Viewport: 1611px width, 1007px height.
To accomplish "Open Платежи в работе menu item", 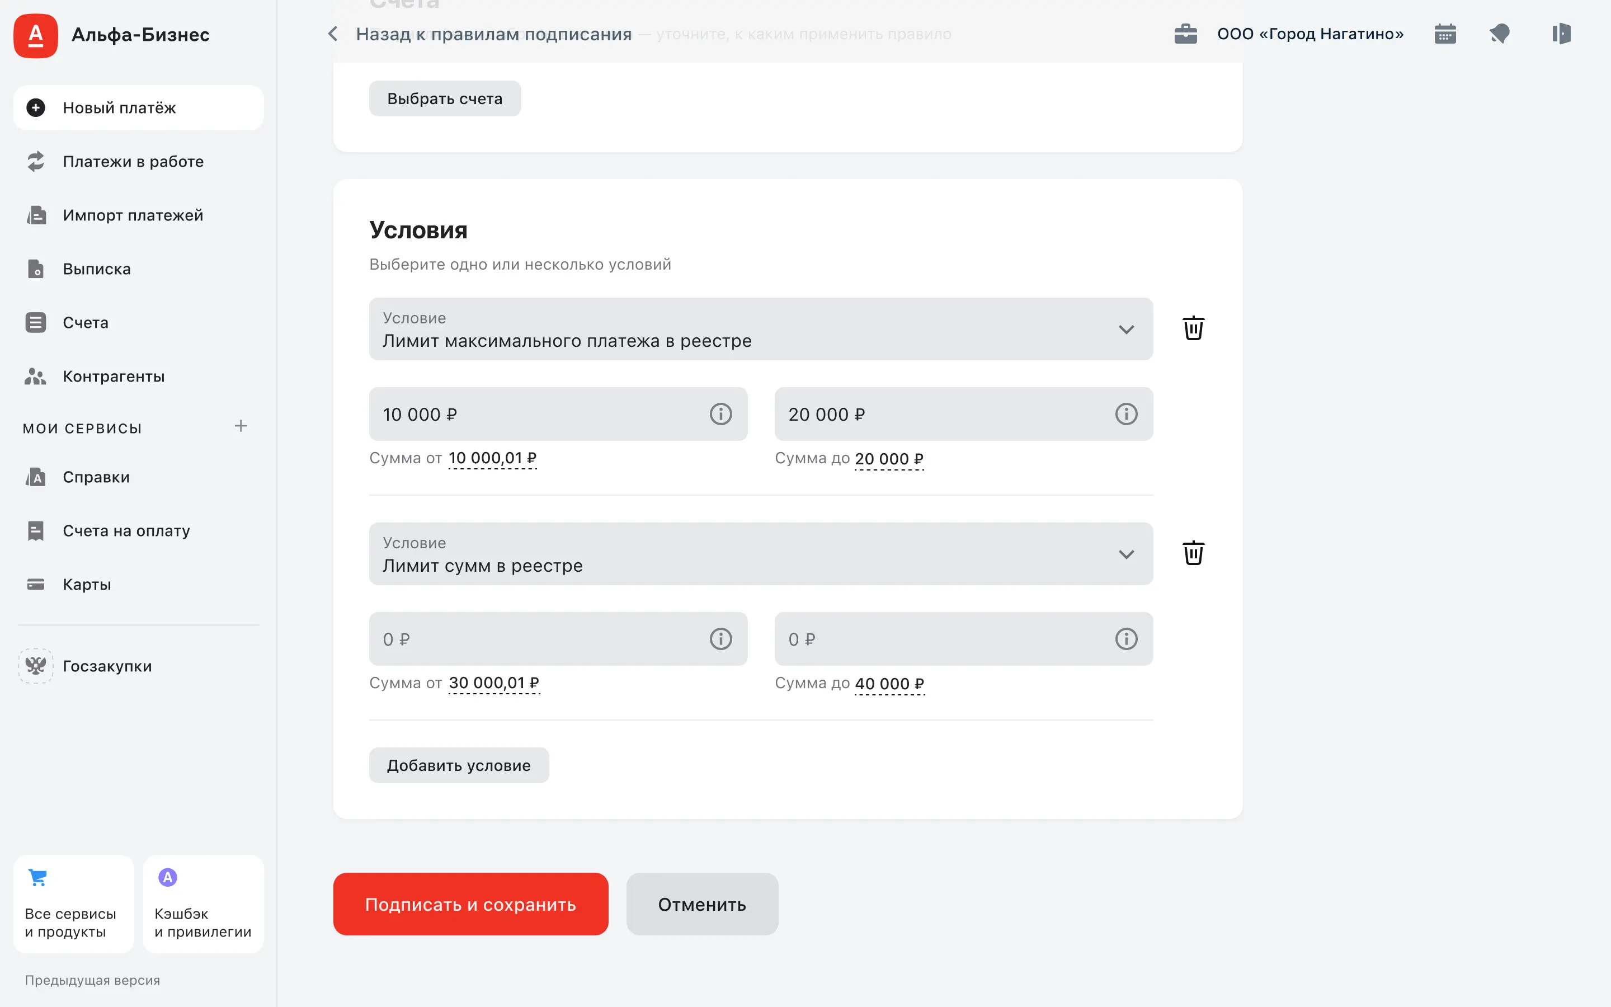I will tap(133, 162).
